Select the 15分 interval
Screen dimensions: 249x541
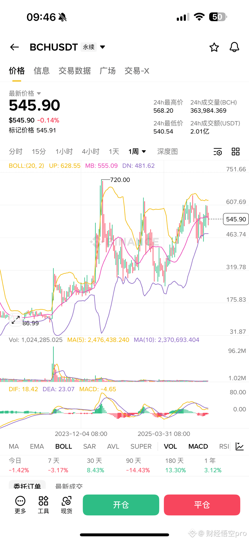click(x=39, y=152)
